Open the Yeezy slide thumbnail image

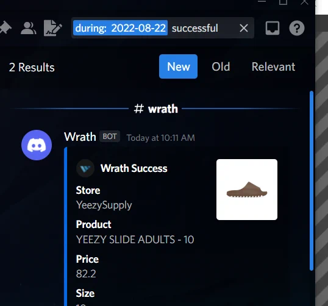click(247, 190)
